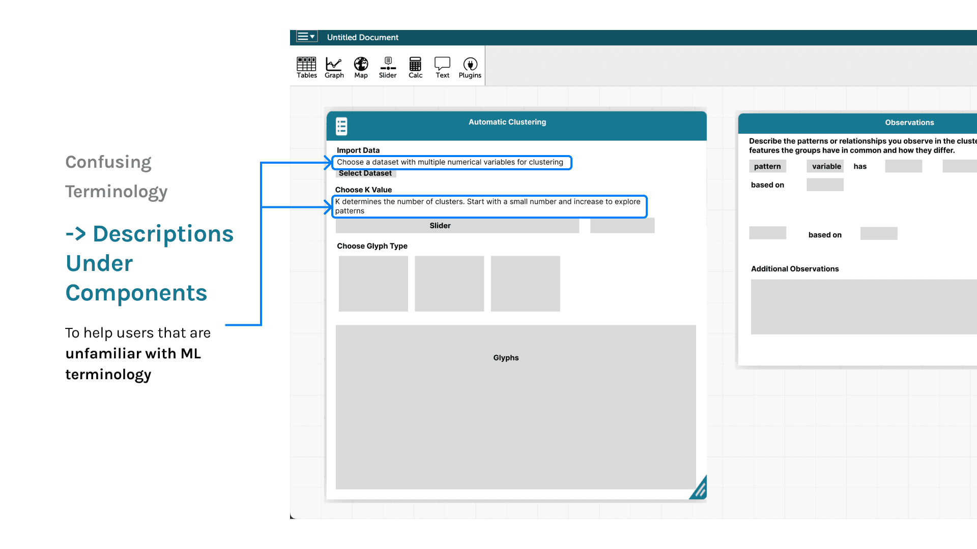The height and width of the screenshot is (549, 977).
Task: Click the Automatic Clustering list icon
Action: click(x=341, y=126)
